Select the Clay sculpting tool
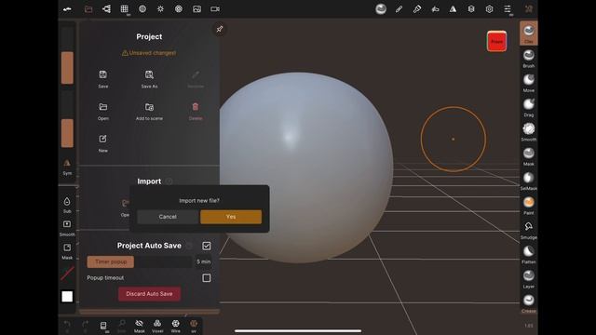This screenshot has height=335, width=596. [x=529, y=33]
